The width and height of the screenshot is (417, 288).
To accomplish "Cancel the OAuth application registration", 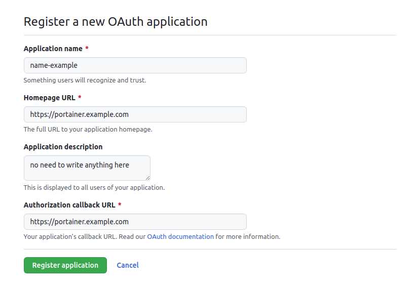I will click(x=128, y=265).
